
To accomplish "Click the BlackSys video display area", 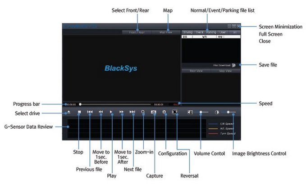I will (x=121, y=68).
